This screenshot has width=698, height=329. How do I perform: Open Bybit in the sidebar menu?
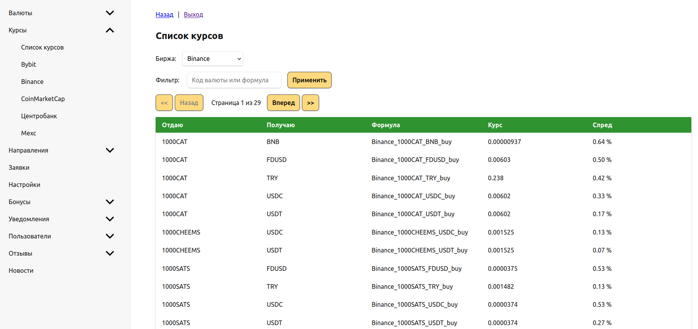(x=29, y=64)
